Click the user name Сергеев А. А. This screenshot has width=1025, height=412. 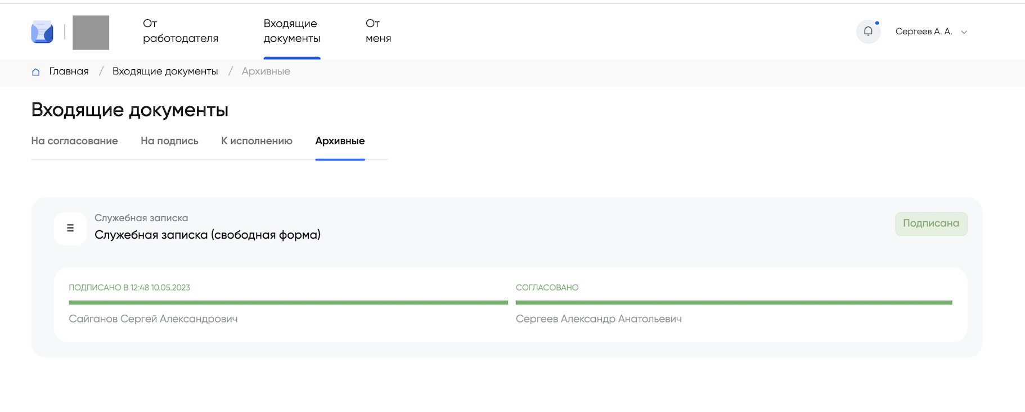pos(923,32)
